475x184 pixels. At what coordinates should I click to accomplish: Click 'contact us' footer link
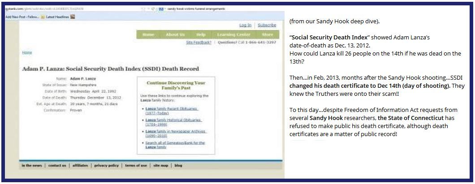(57, 166)
